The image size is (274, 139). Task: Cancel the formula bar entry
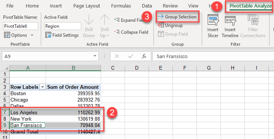coord(117,56)
